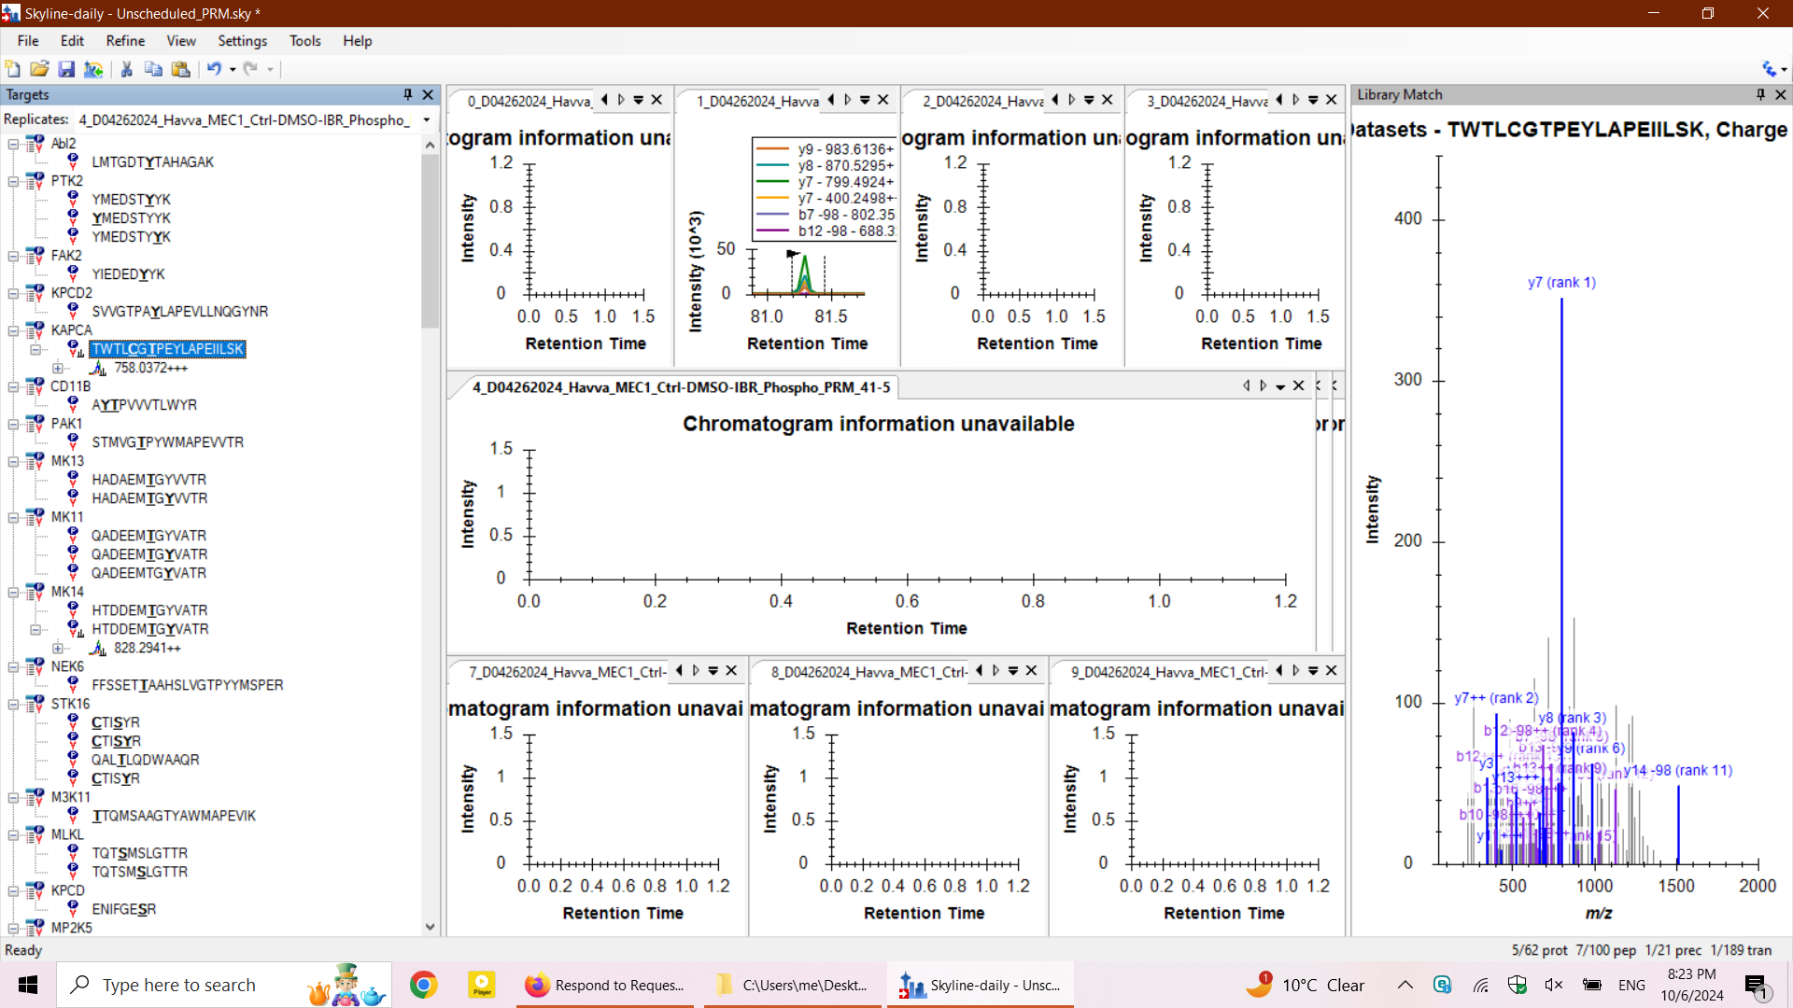Screen dimensions: 1793x1008
Task: Expand the 758.0372+++ precursor node
Action: click(58, 368)
